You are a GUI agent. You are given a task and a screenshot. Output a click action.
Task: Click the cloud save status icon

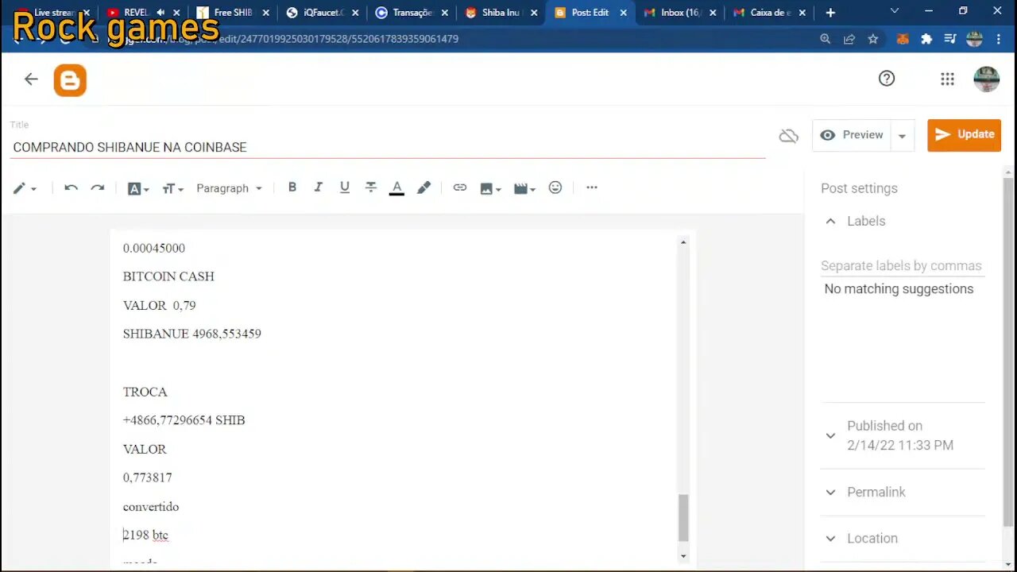788,136
